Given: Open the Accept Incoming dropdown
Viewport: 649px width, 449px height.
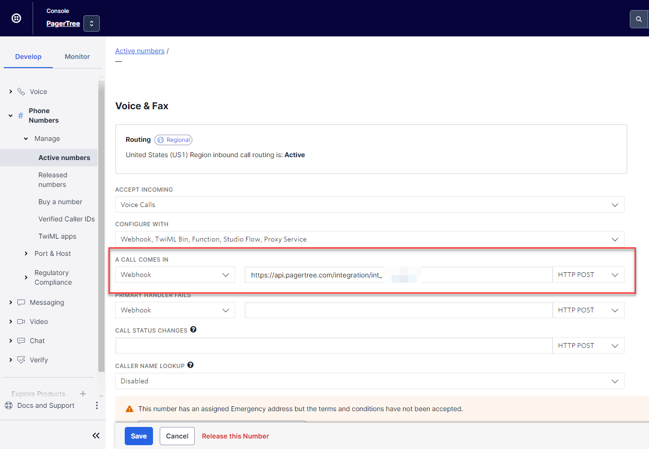Looking at the screenshot, I should click(x=369, y=205).
